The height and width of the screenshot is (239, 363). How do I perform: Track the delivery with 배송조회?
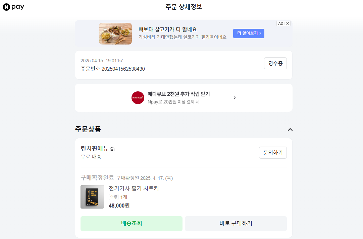pyautogui.click(x=132, y=224)
